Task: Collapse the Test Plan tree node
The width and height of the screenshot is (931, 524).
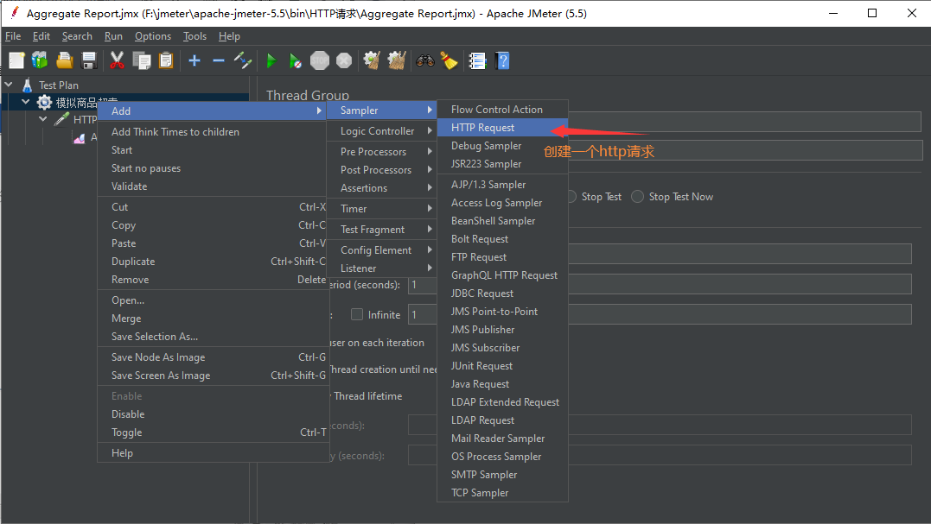Action: pyautogui.click(x=9, y=85)
